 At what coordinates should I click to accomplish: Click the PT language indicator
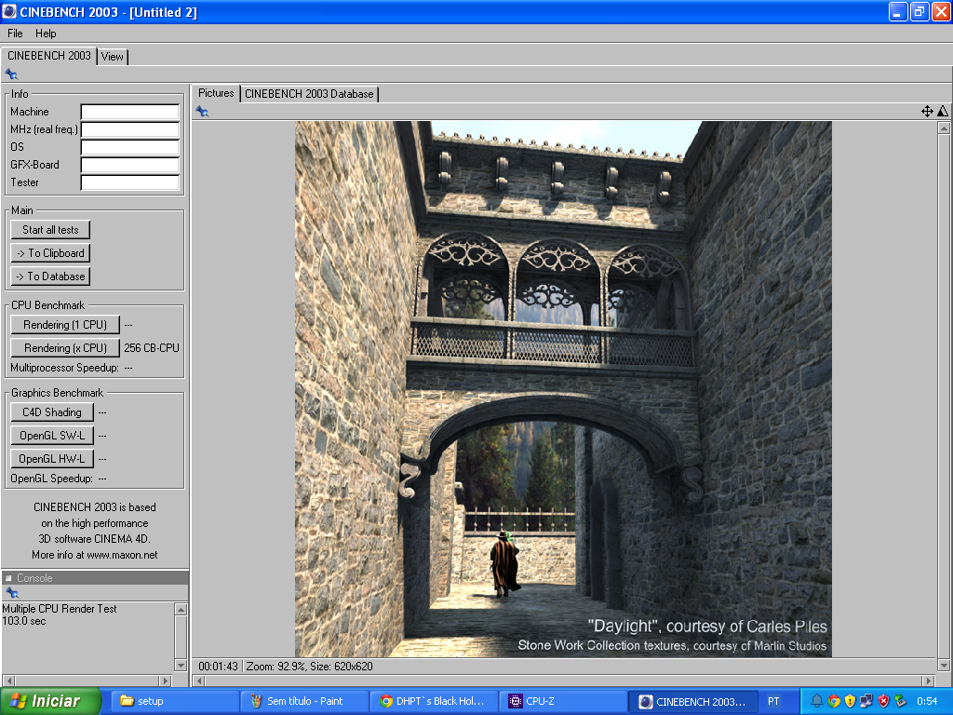(x=773, y=701)
